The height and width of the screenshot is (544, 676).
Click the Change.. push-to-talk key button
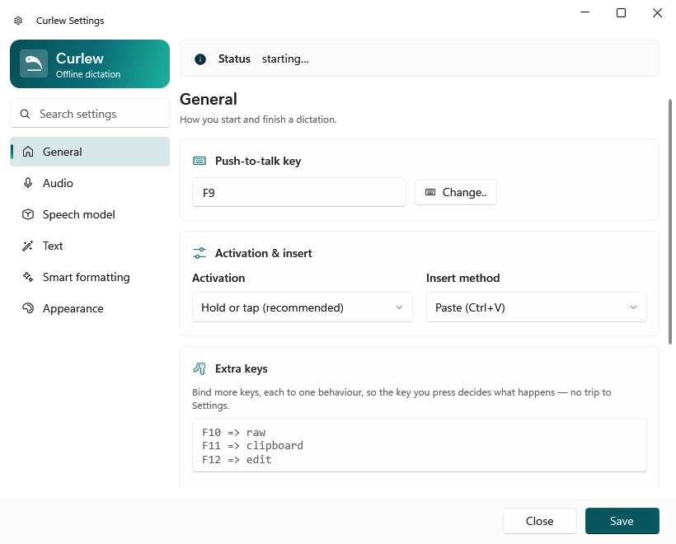tap(456, 192)
